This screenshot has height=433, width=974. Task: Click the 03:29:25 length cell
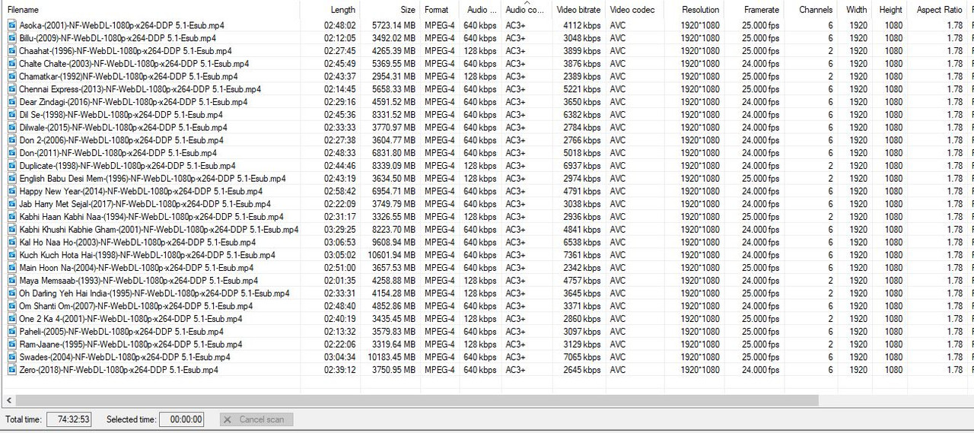point(339,230)
